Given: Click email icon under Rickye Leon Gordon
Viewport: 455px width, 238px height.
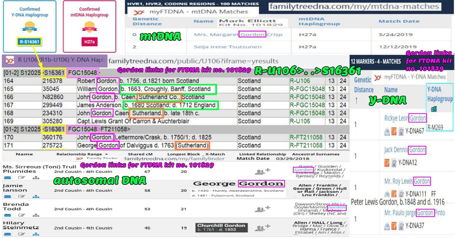Looking at the screenshot, I should 387,131.
